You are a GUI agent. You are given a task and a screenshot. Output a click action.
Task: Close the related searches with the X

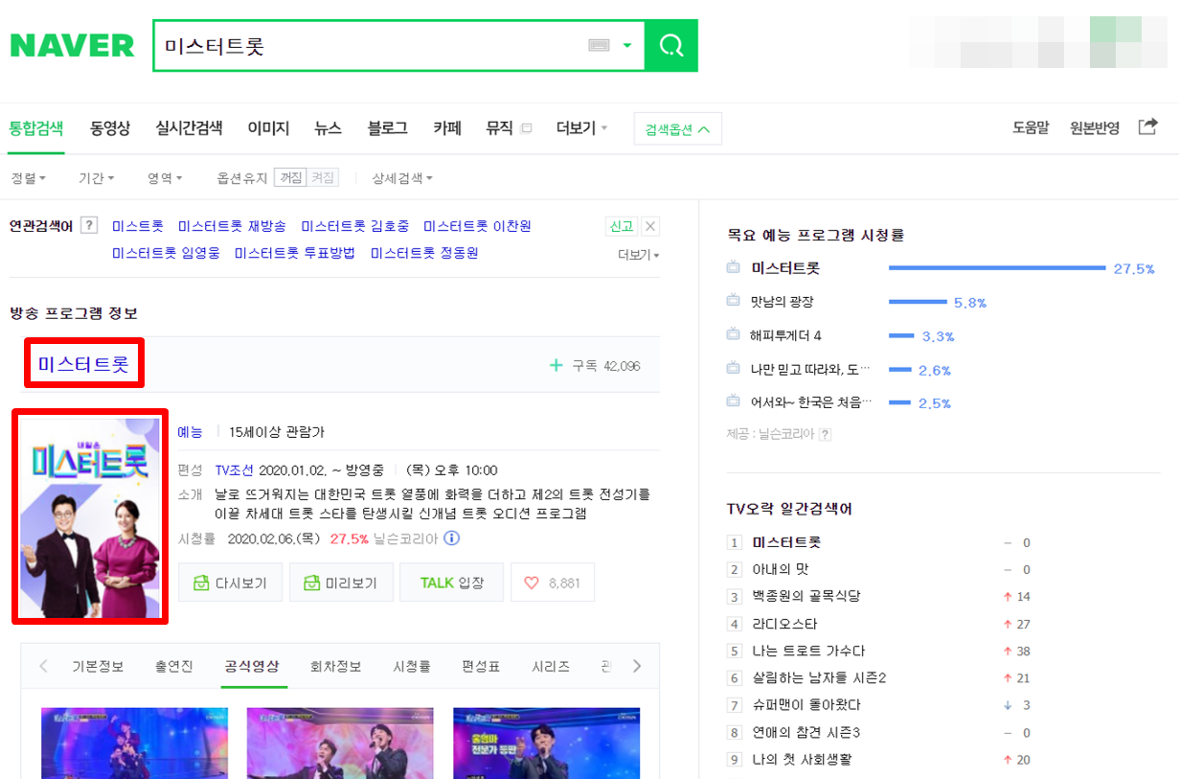650,226
